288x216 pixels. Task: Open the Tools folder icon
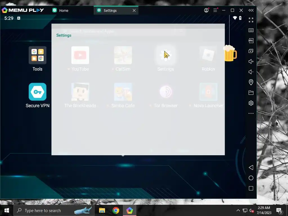coord(37,55)
